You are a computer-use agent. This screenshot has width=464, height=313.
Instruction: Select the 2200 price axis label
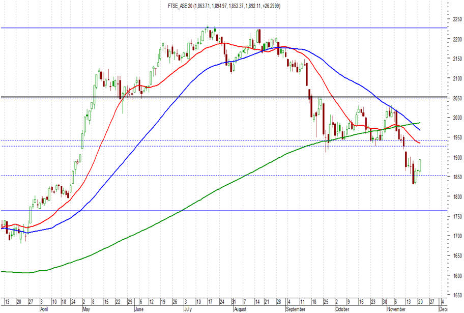457,39
